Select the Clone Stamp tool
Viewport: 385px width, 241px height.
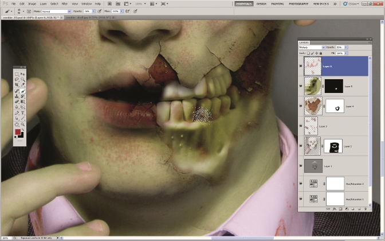(x=17, y=96)
